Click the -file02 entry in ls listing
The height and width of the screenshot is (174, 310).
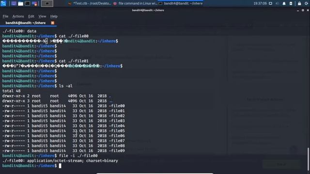coord(117,116)
